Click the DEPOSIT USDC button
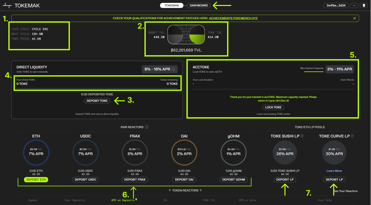 (x=85, y=179)
